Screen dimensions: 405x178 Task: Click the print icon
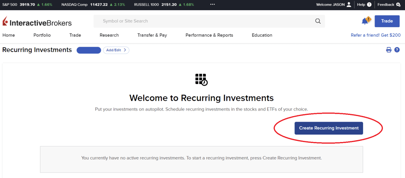coord(389,50)
